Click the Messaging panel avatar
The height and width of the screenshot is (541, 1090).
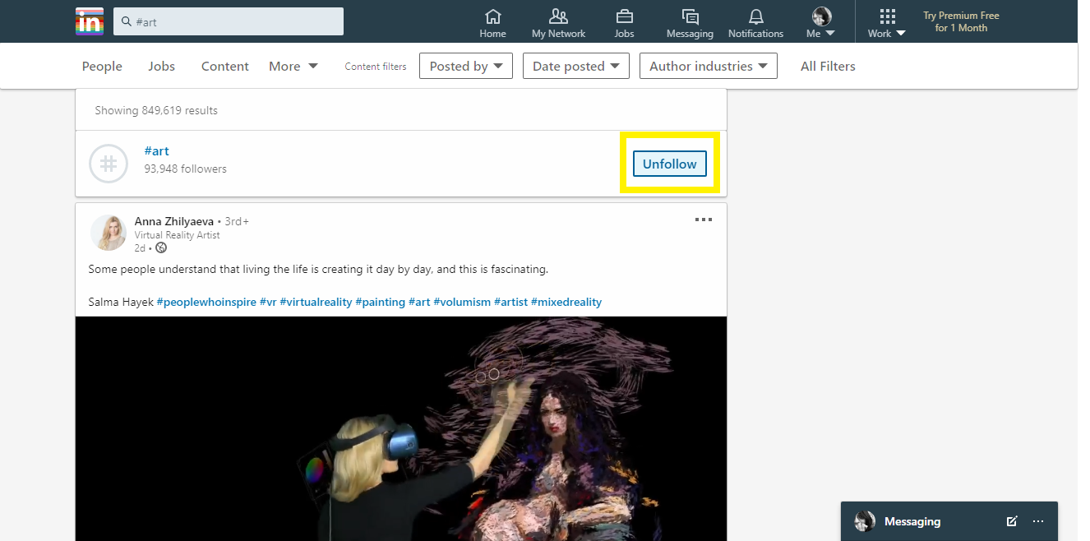coord(865,521)
